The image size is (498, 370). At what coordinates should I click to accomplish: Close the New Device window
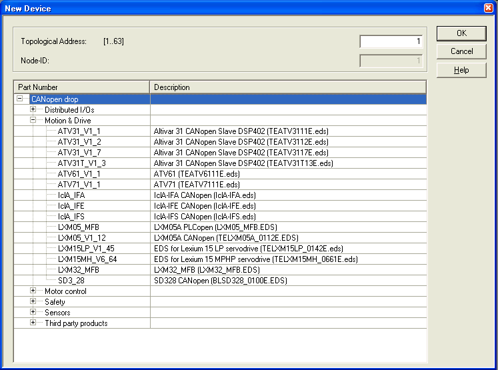488,8
